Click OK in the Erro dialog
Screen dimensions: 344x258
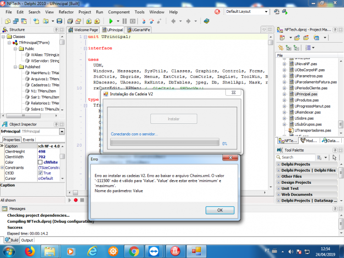click(x=220, y=210)
